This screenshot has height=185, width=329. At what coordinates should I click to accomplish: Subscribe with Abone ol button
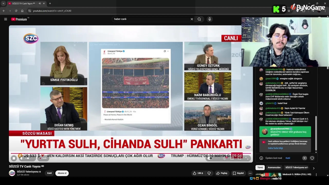click(x=62, y=173)
